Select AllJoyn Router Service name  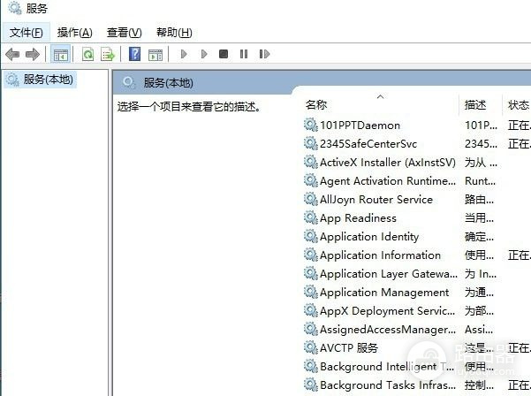376,200
